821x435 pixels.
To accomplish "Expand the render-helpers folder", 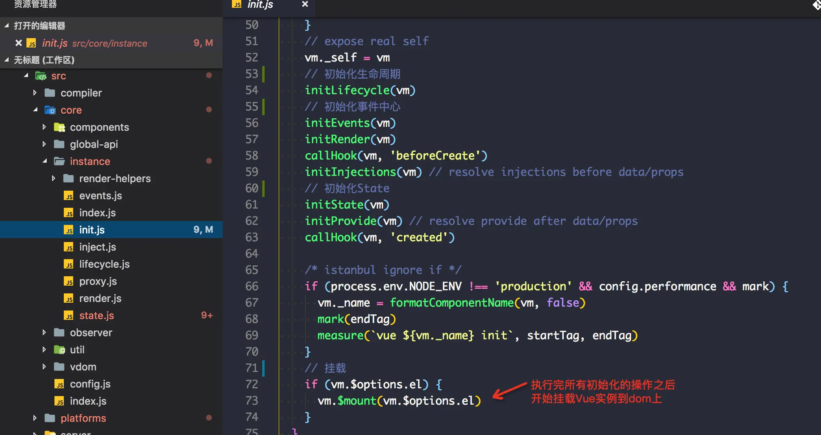I will coord(54,178).
